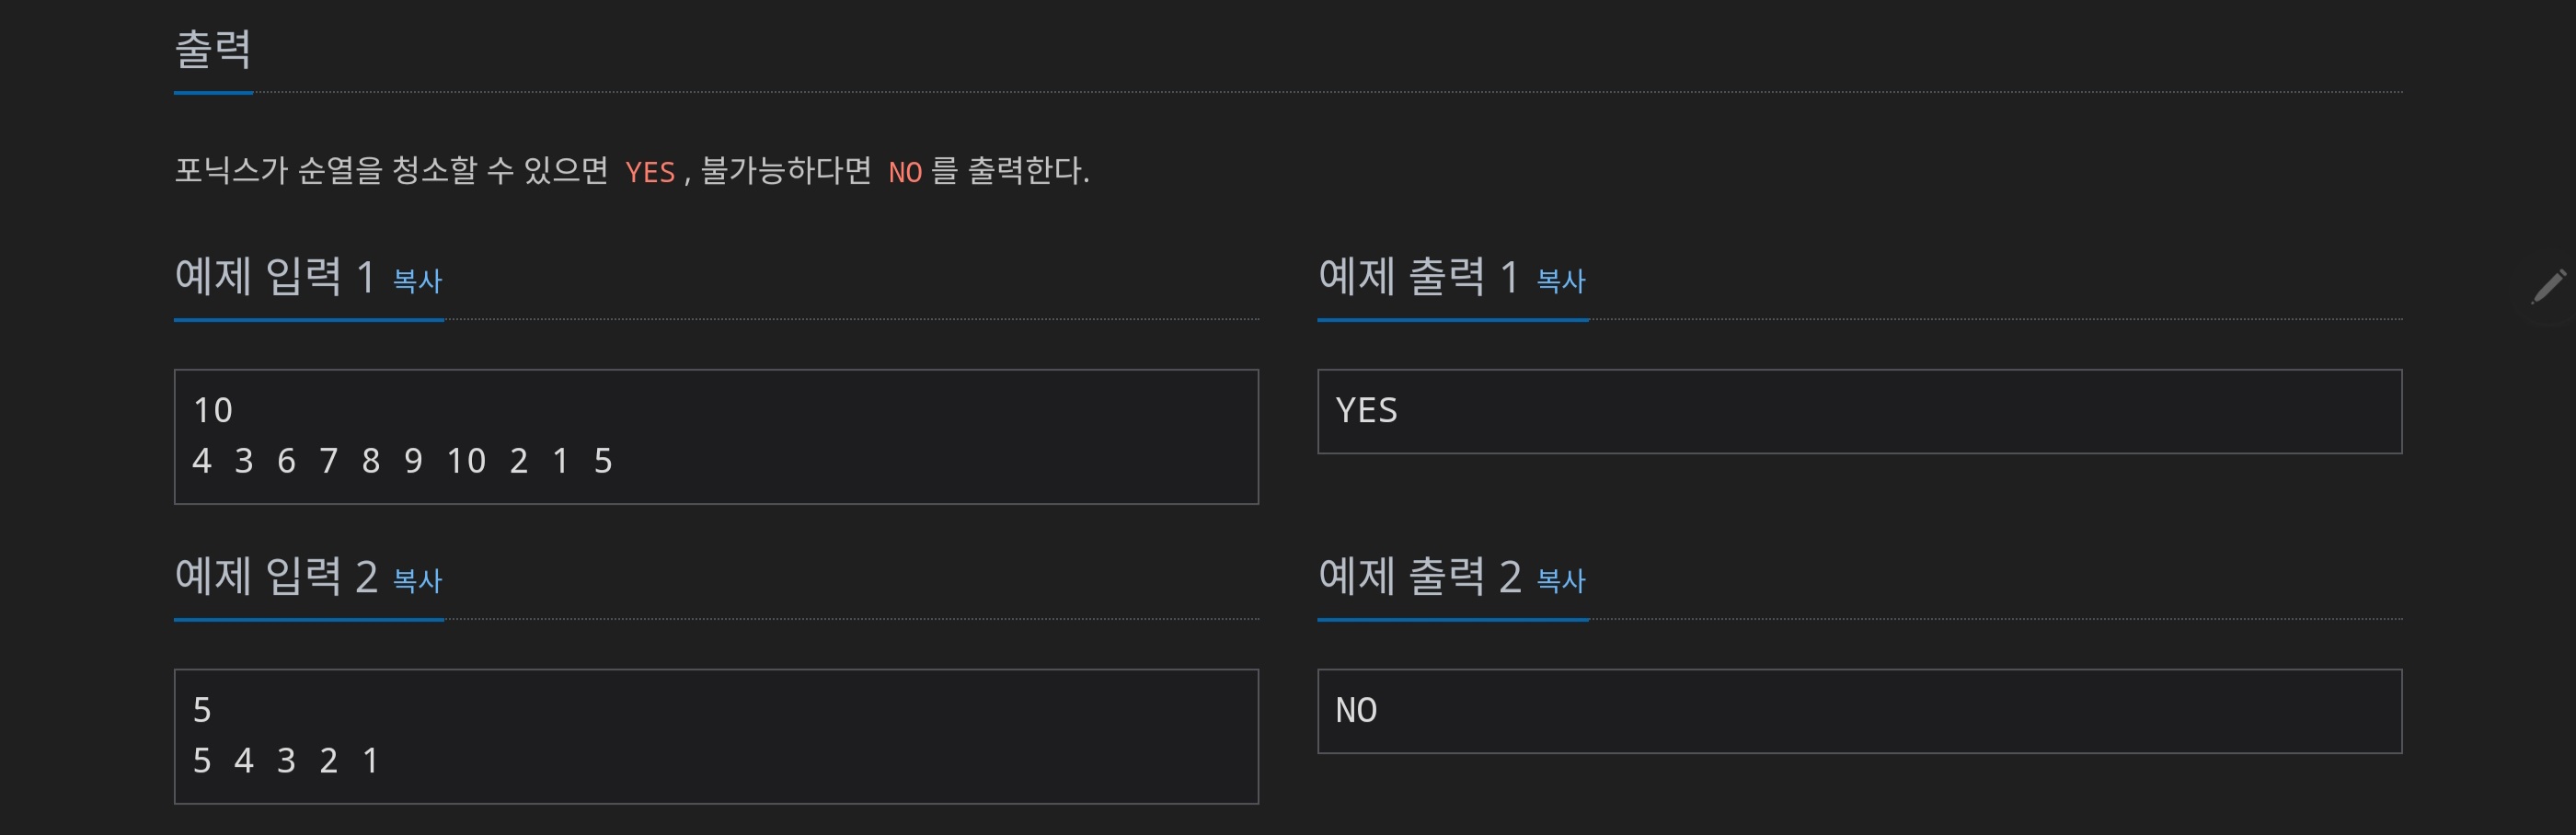Copy 예제 출력 1 via 복사 link
The height and width of the screenshot is (835, 2576).
click(x=1560, y=281)
